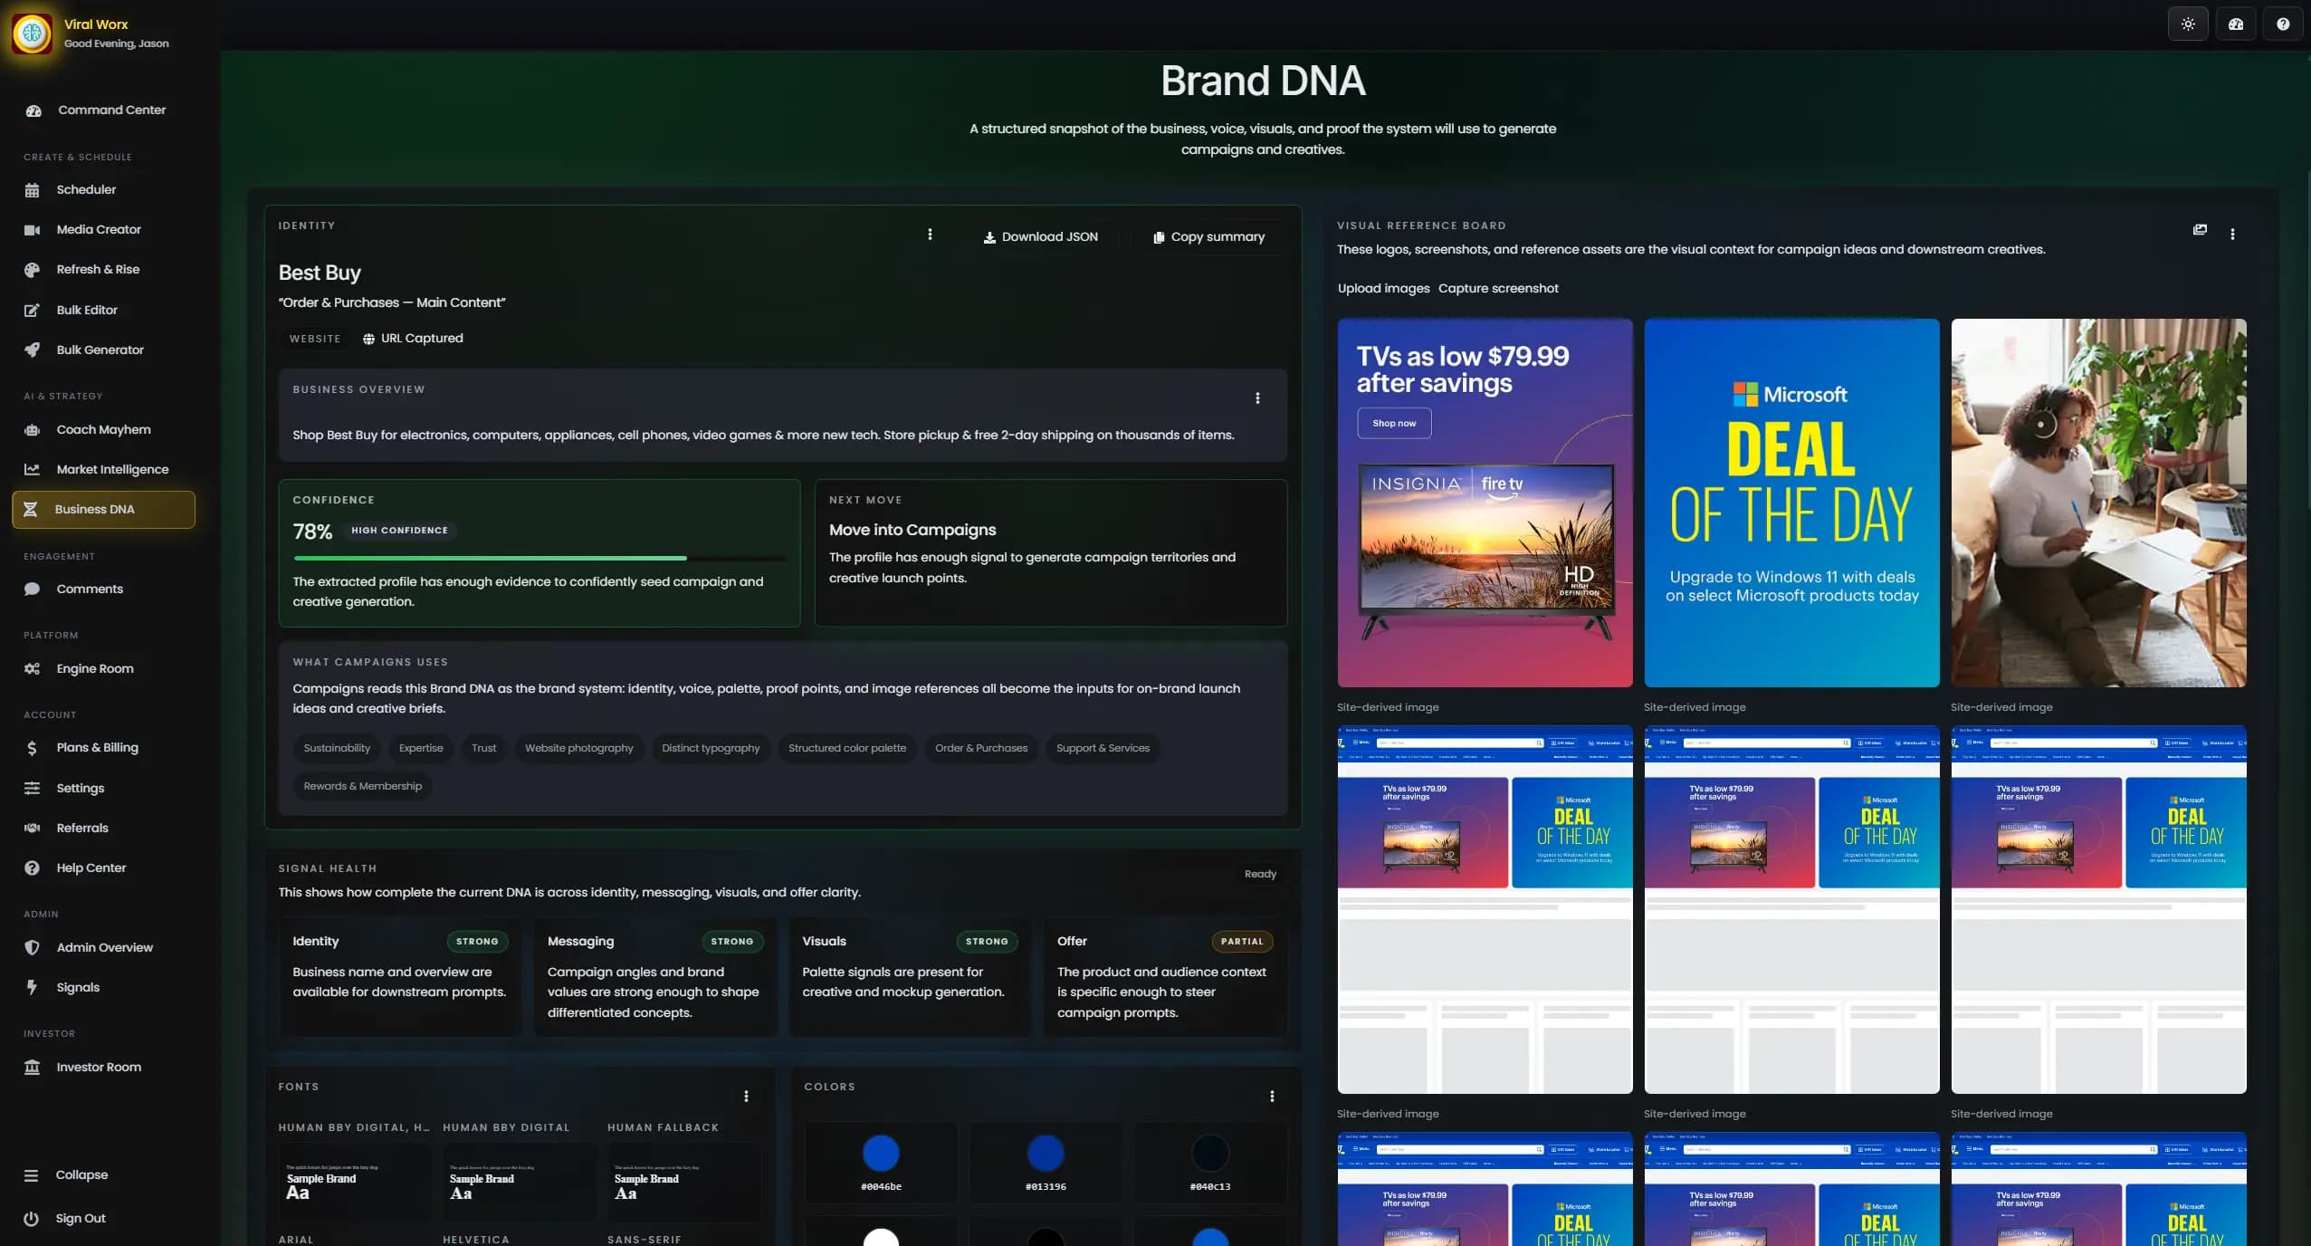Click the Comments speech bubble icon

(32, 589)
